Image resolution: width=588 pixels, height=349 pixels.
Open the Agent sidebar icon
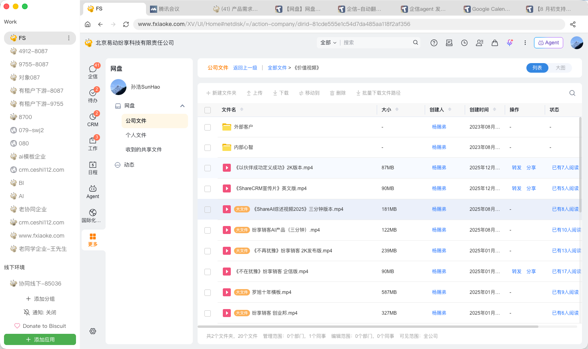[93, 191]
